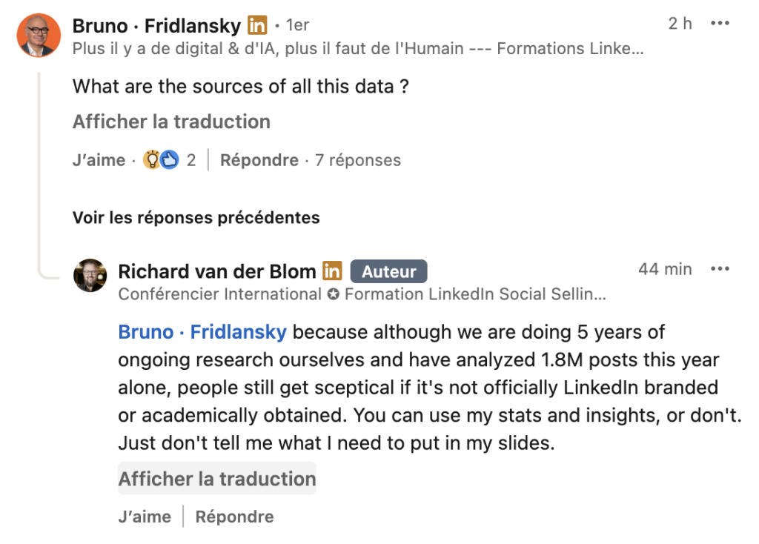
Task: Reply to Bruno's comment
Action: [259, 159]
